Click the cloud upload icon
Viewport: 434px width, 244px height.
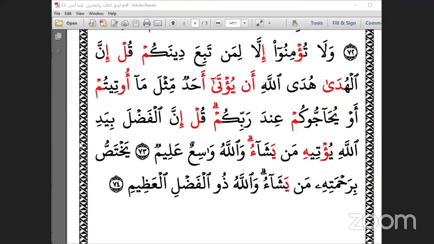point(125,23)
